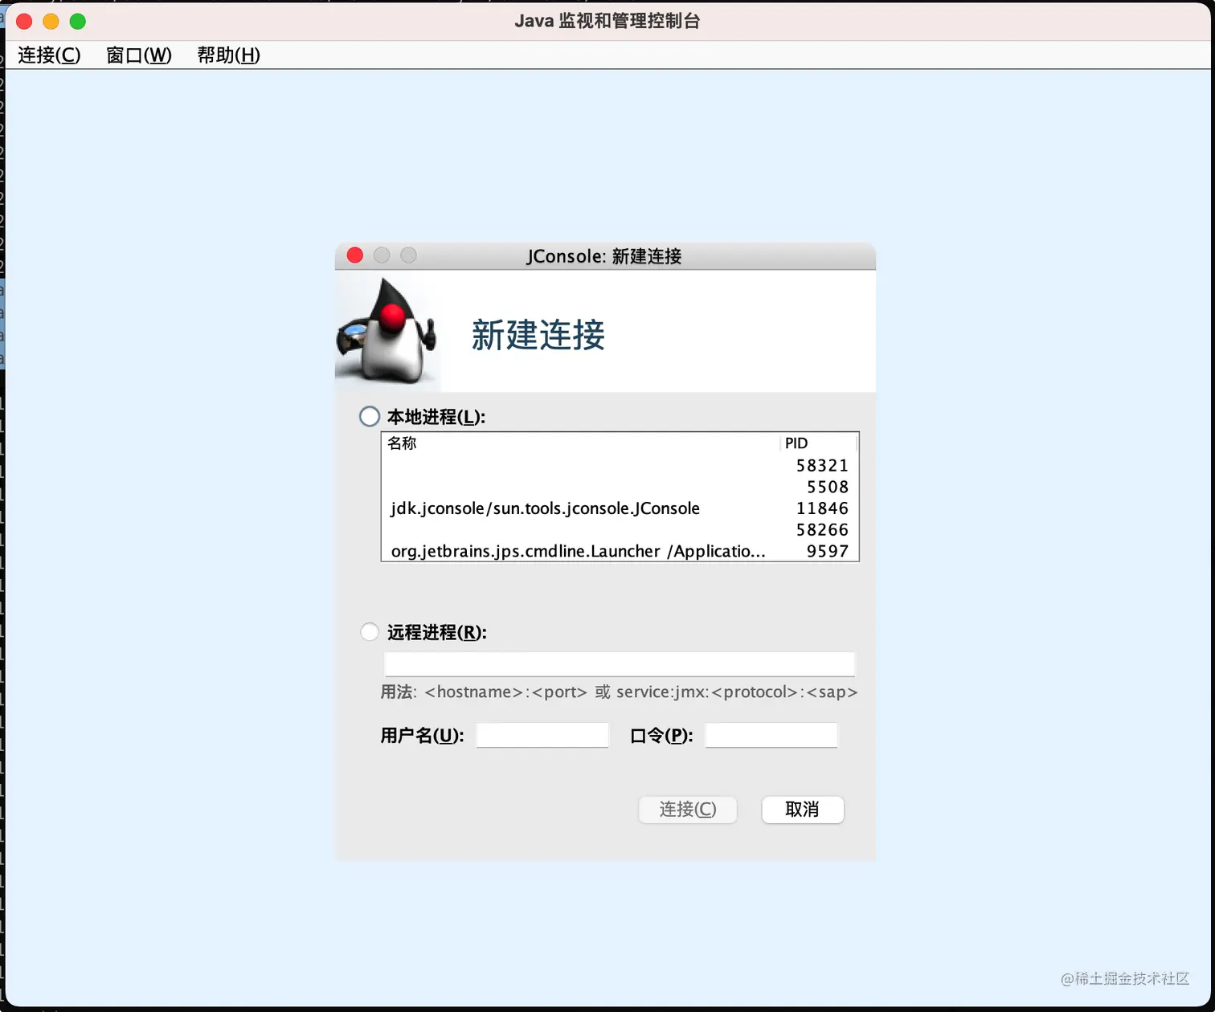Screen dimensions: 1215x1012
Task: Click the 连接(C) button in dialog
Action: (x=688, y=810)
